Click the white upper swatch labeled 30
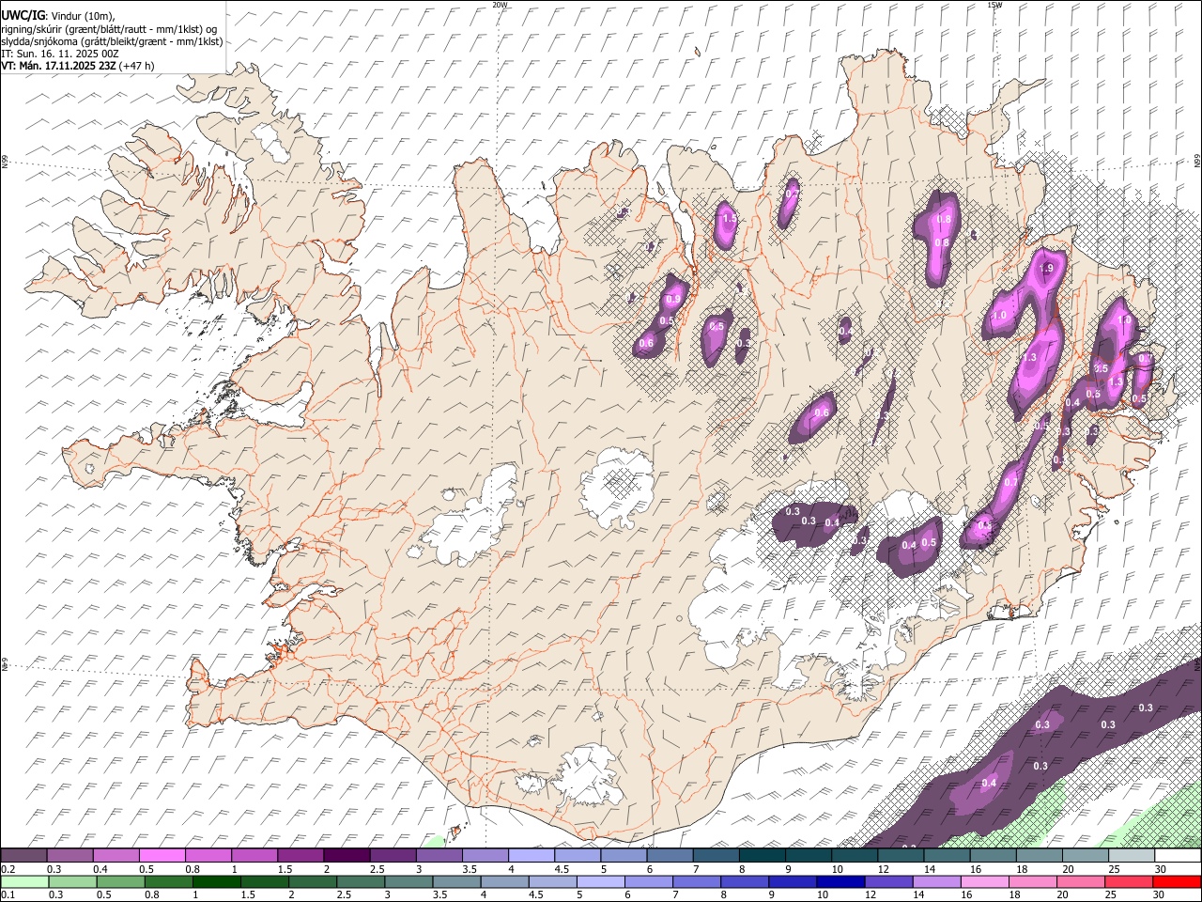This screenshot has width=1202, height=902. click(1178, 855)
